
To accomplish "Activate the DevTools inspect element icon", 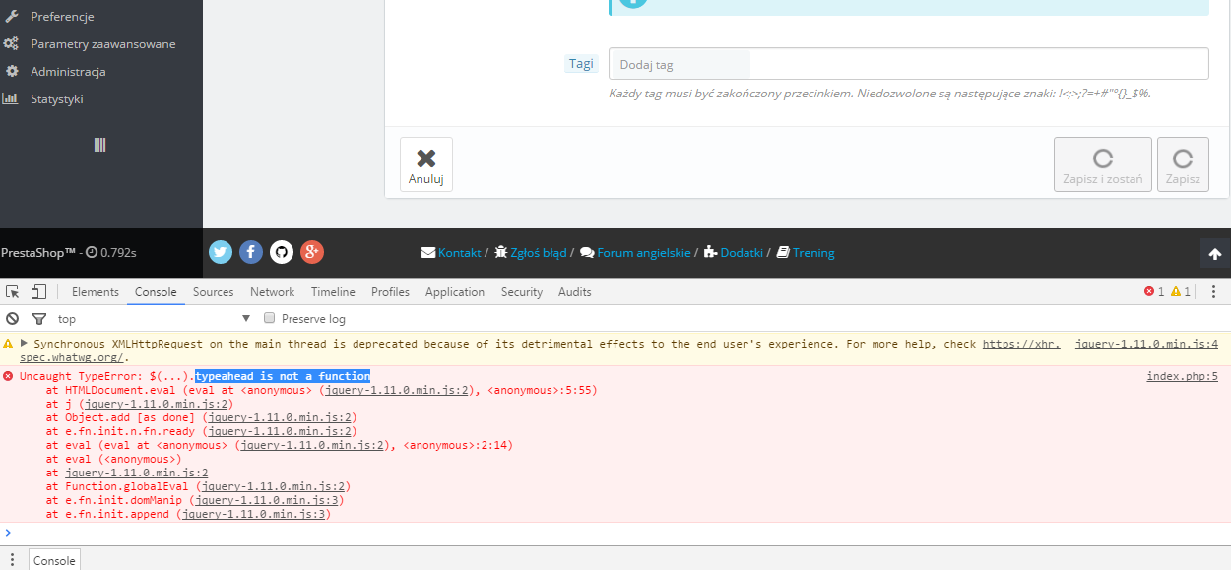I will 13,291.
